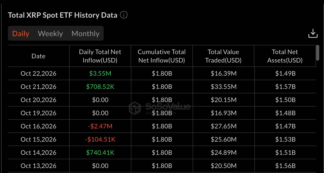Click the $3.55M daily inflow value
This screenshot has width=324, height=173.
pos(100,73)
